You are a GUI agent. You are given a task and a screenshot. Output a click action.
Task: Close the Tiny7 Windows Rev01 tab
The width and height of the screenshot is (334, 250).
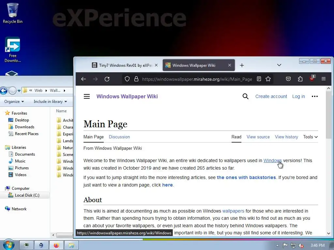click(156, 65)
